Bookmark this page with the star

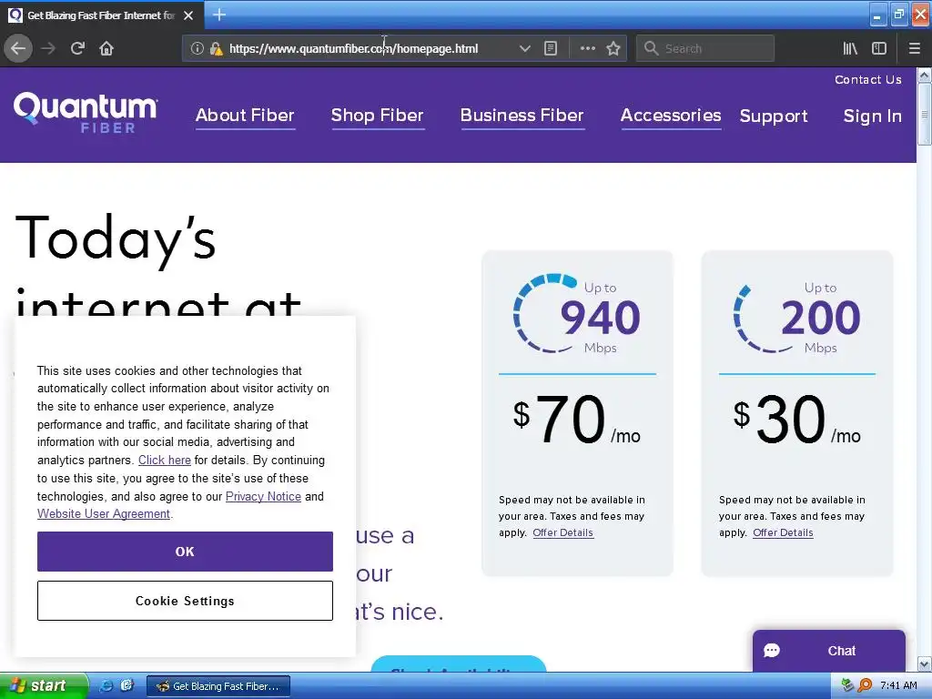point(613,48)
